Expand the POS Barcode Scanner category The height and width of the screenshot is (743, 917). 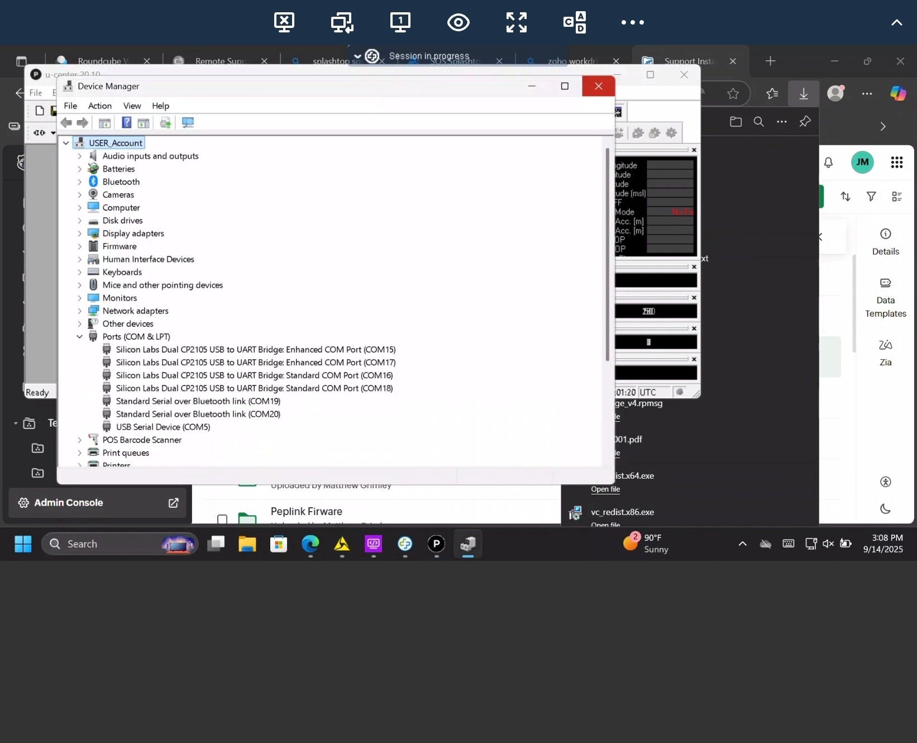point(79,440)
